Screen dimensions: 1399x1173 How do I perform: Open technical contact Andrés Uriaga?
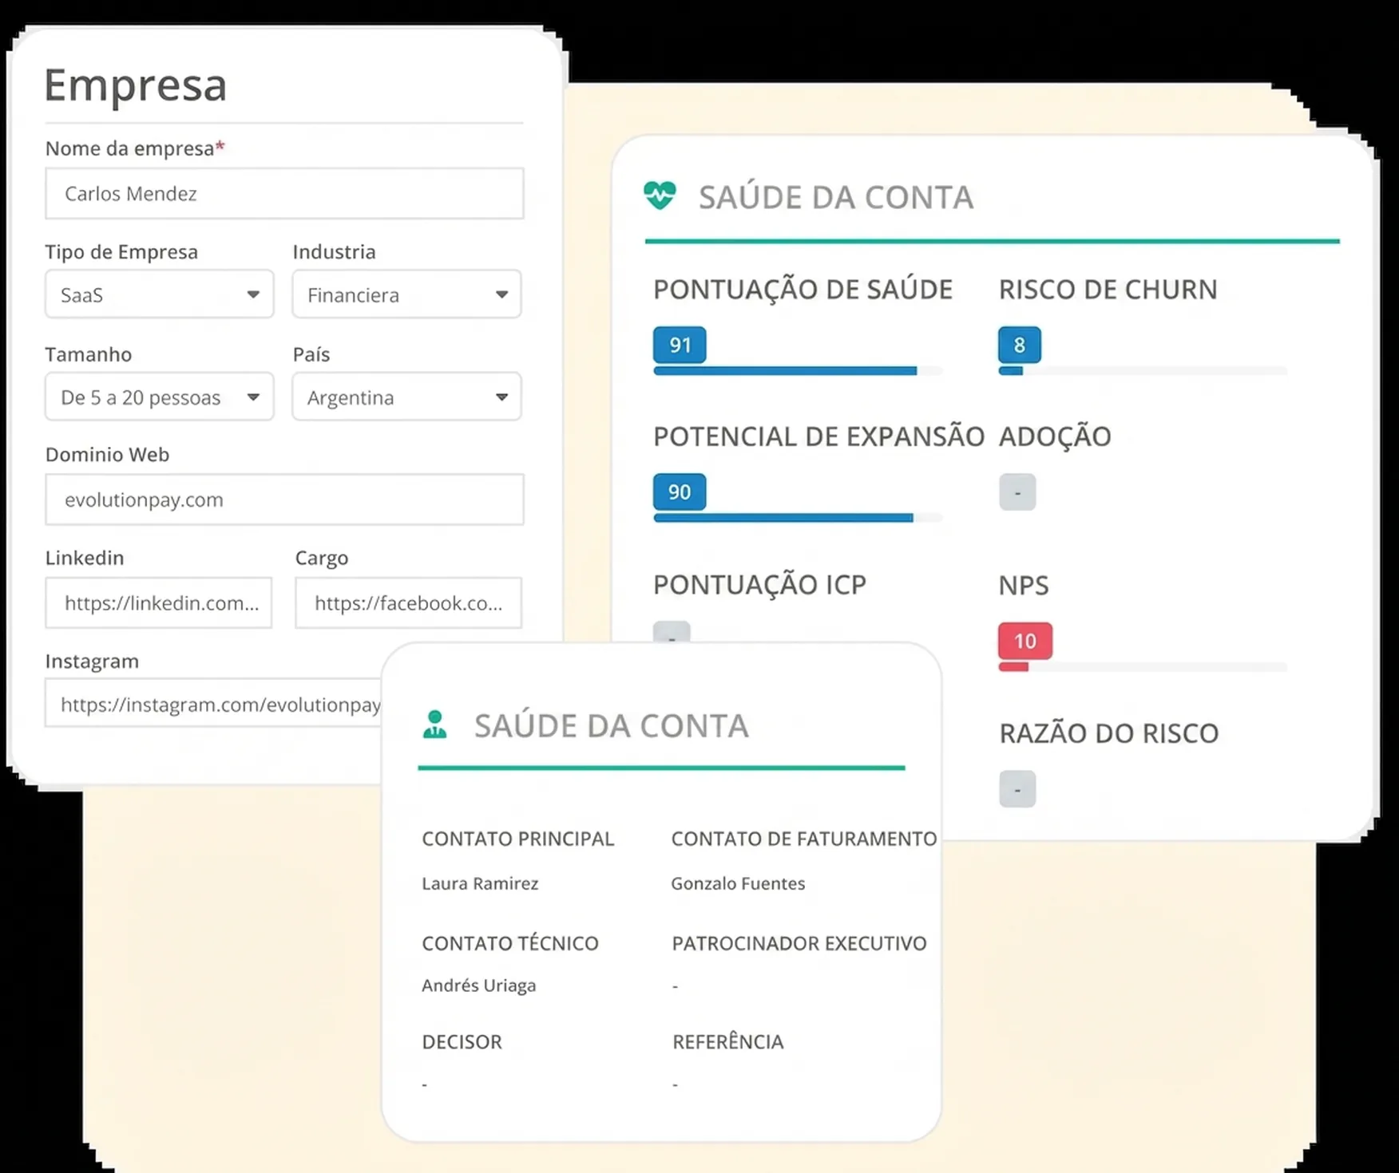pyautogui.click(x=478, y=985)
